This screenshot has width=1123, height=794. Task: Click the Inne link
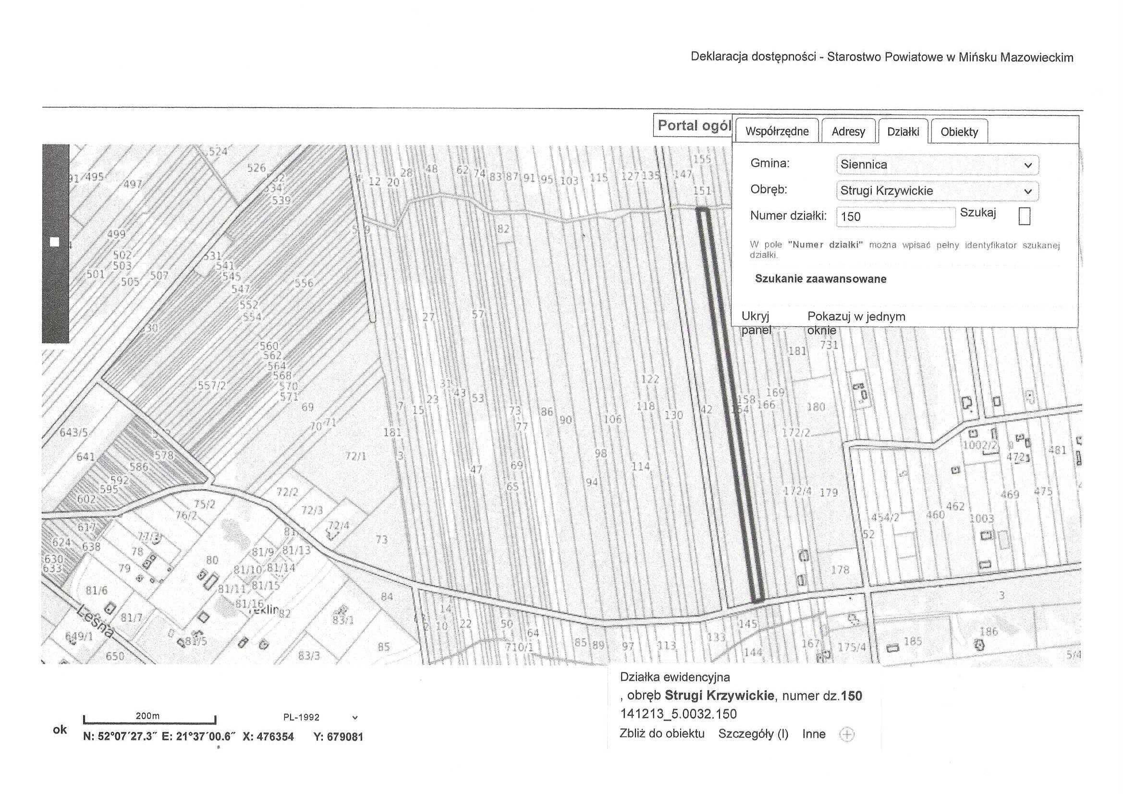point(814,734)
